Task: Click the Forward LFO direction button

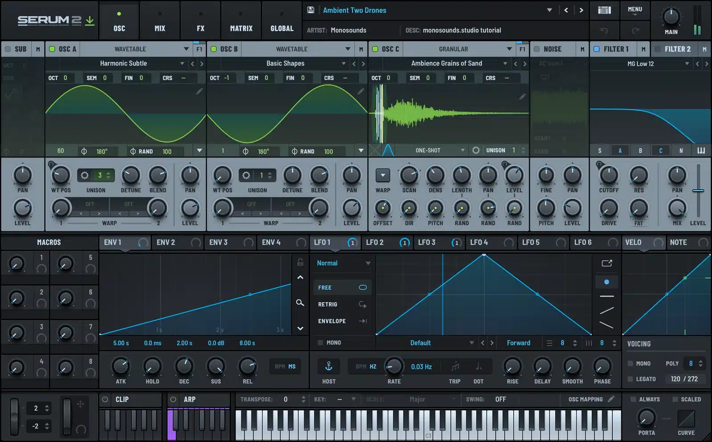Action: (x=518, y=342)
